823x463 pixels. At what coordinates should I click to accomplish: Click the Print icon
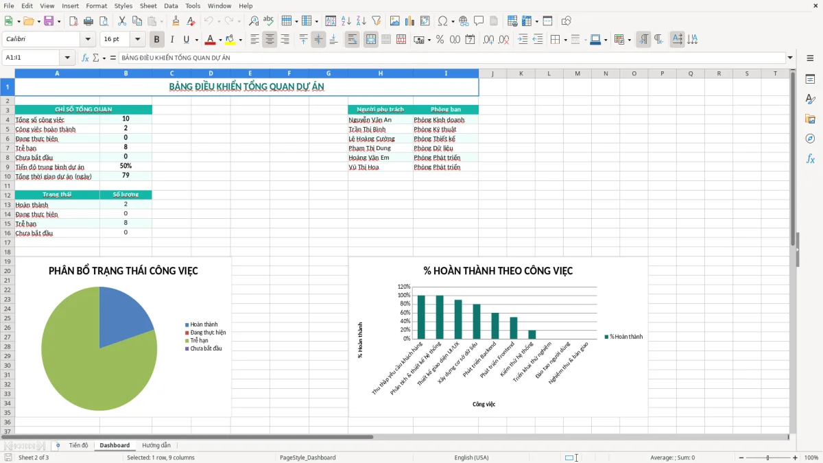pos(88,21)
